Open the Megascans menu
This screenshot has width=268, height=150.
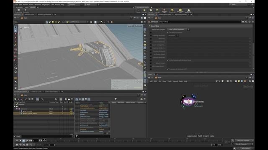(46, 5)
